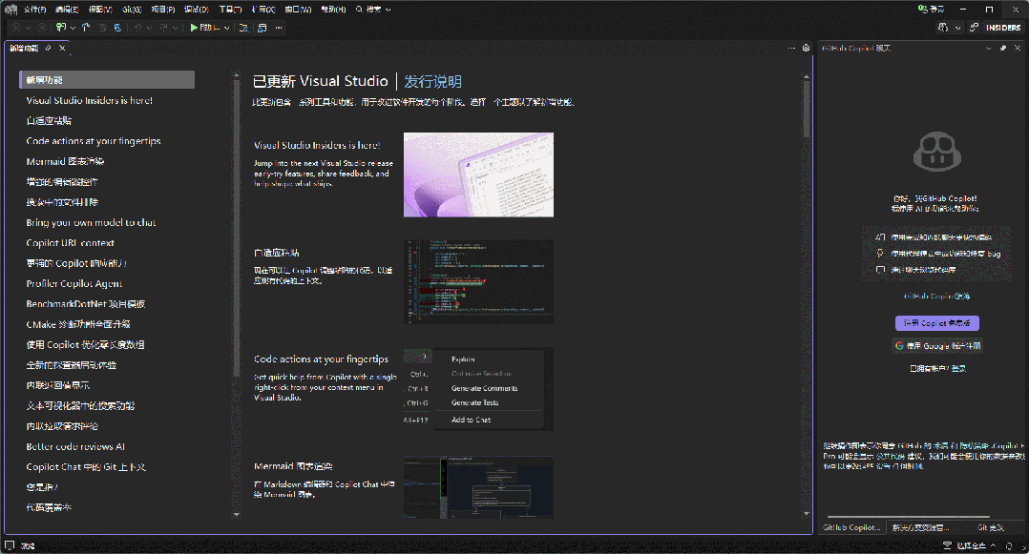Click the save all icon
The image size is (1029, 554).
click(x=117, y=28)
